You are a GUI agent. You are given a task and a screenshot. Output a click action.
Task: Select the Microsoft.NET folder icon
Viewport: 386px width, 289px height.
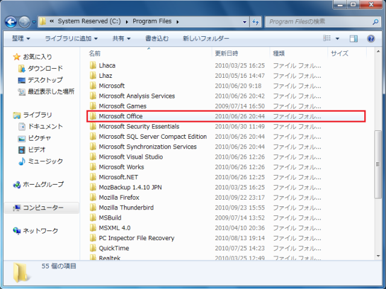(x=93, y=177)
